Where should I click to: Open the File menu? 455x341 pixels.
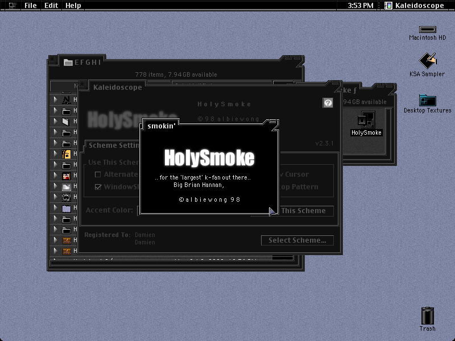tap(31, 5)
